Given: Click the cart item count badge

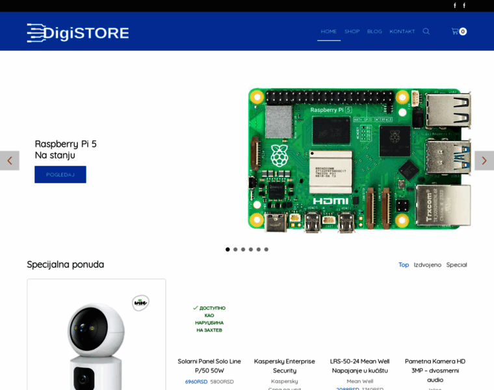Looking at the screenshot, I should pos(463,31).
